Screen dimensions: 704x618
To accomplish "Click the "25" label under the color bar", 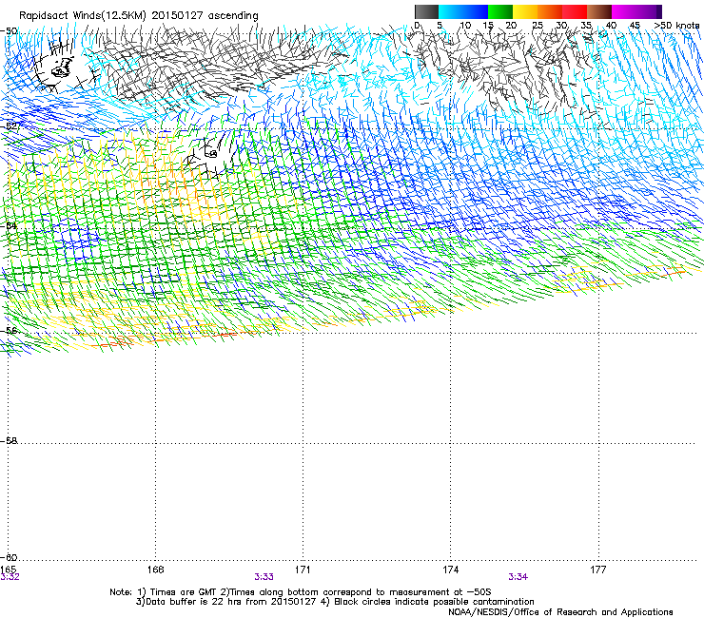I will pos(538,26).
